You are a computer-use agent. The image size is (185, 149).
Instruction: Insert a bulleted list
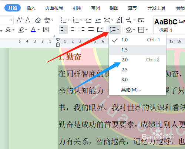(63, 20)
